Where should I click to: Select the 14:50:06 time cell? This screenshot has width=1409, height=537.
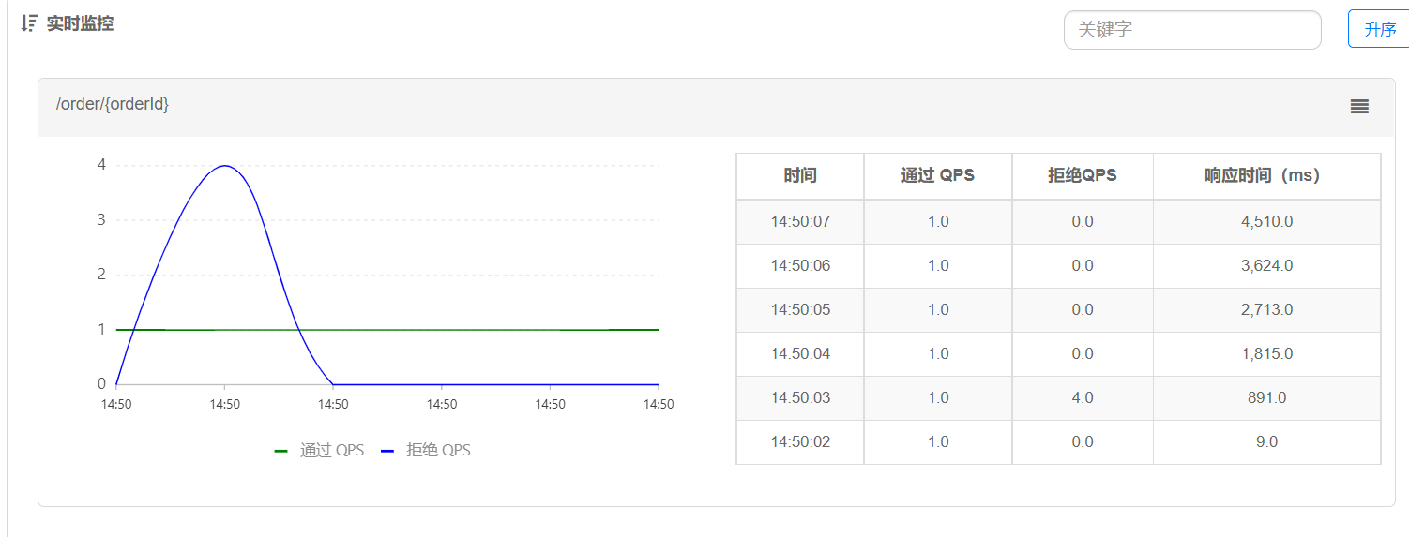coord(800,266)
